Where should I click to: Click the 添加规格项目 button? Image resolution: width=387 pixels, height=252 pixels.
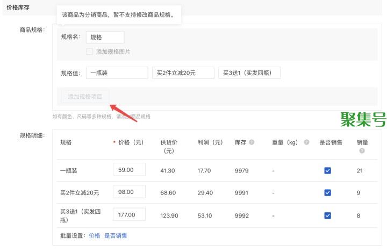click(x=85, y=97)
